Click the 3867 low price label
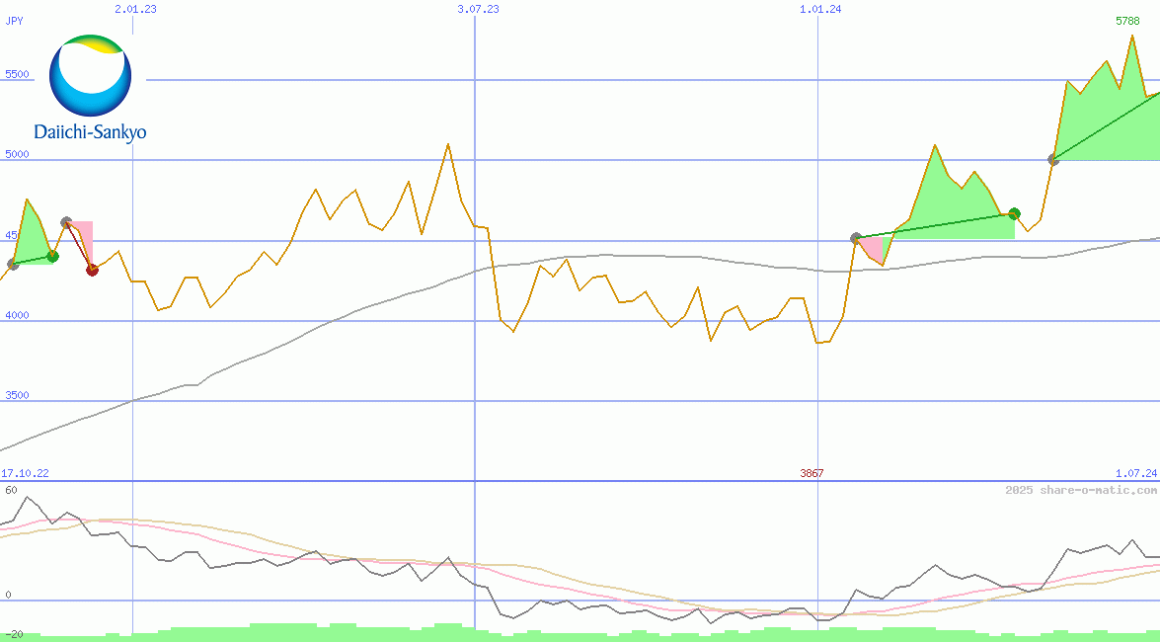This screenshot has width=1160, height=642. click(812, 474)
